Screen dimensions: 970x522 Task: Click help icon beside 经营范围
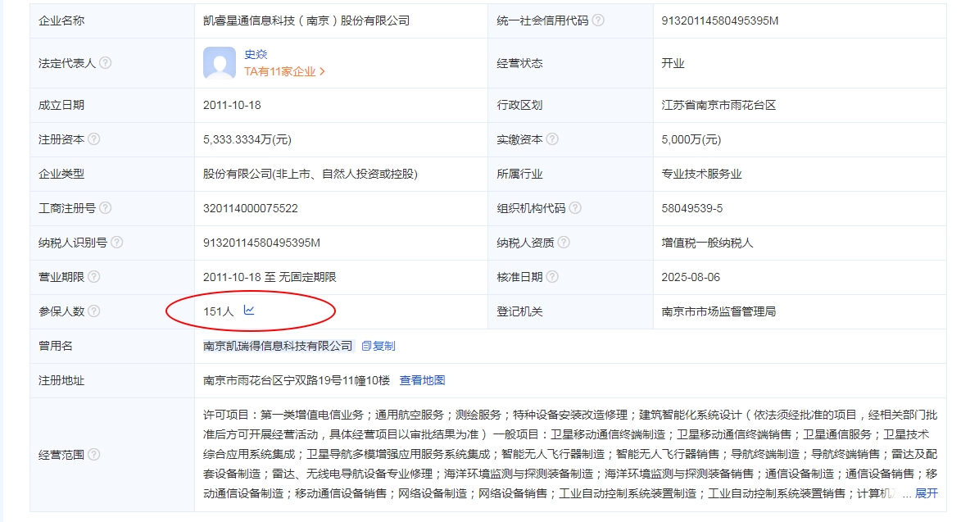(x=94, y=455)
